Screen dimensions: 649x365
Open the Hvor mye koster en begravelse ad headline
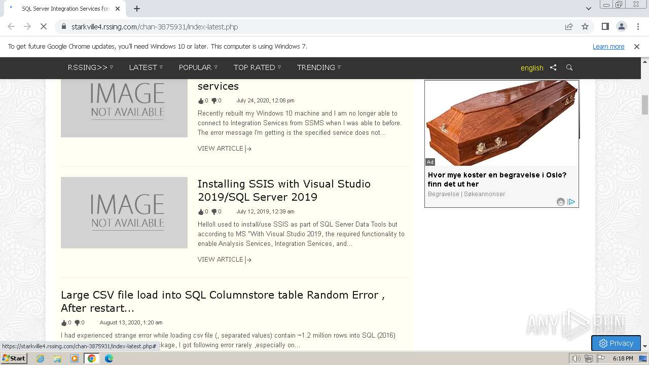pos(497,179)
